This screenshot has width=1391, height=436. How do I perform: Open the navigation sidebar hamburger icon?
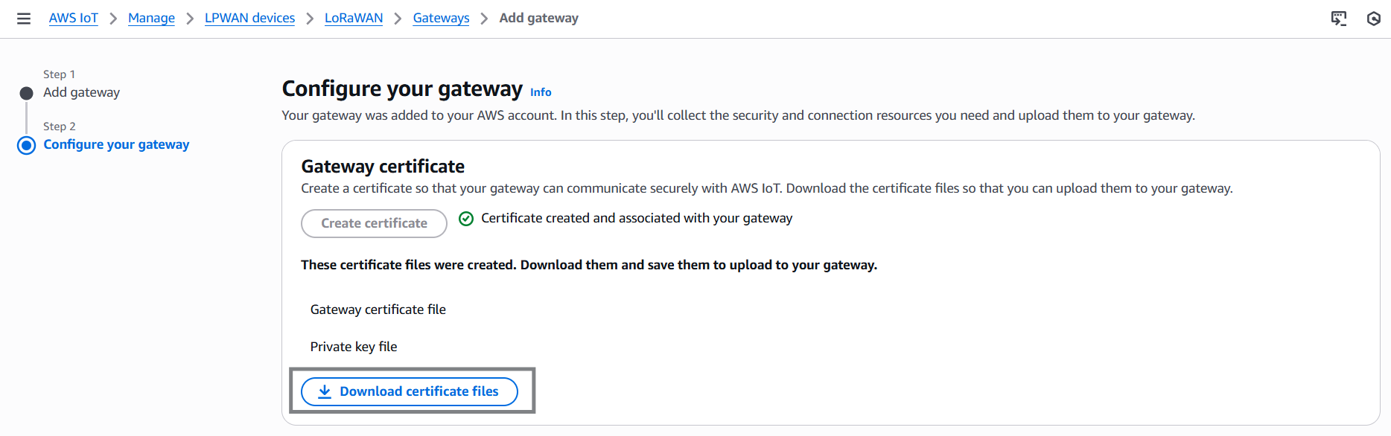[25, 19]
